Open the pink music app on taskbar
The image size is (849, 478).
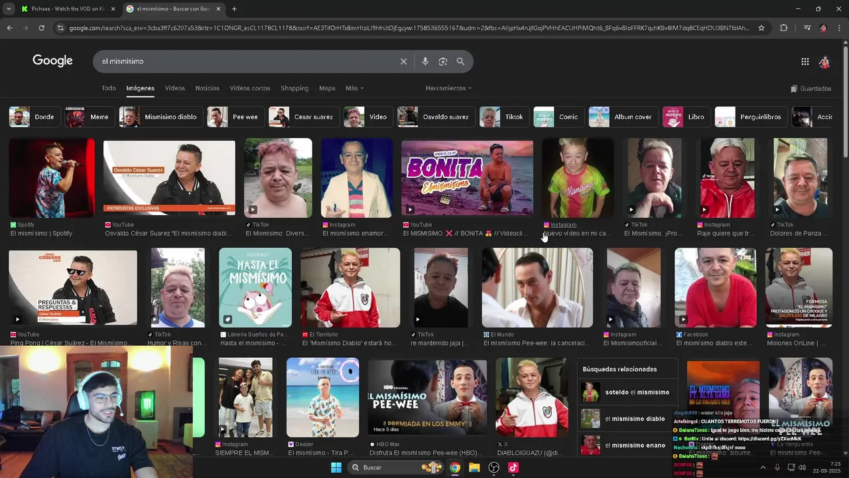(513, 467)
